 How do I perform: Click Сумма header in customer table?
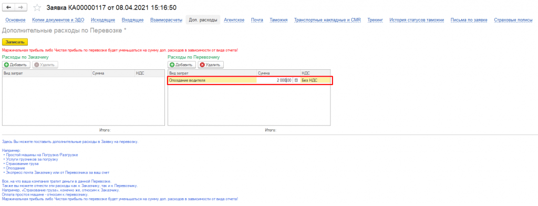pos(112,73)
